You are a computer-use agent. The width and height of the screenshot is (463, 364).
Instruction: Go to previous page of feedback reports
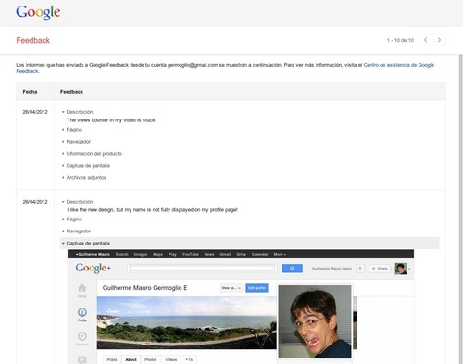click(425, 40)
